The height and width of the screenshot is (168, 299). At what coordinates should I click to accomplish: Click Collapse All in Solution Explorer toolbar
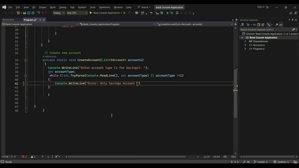pyautogui.click(x=258, y=25)
